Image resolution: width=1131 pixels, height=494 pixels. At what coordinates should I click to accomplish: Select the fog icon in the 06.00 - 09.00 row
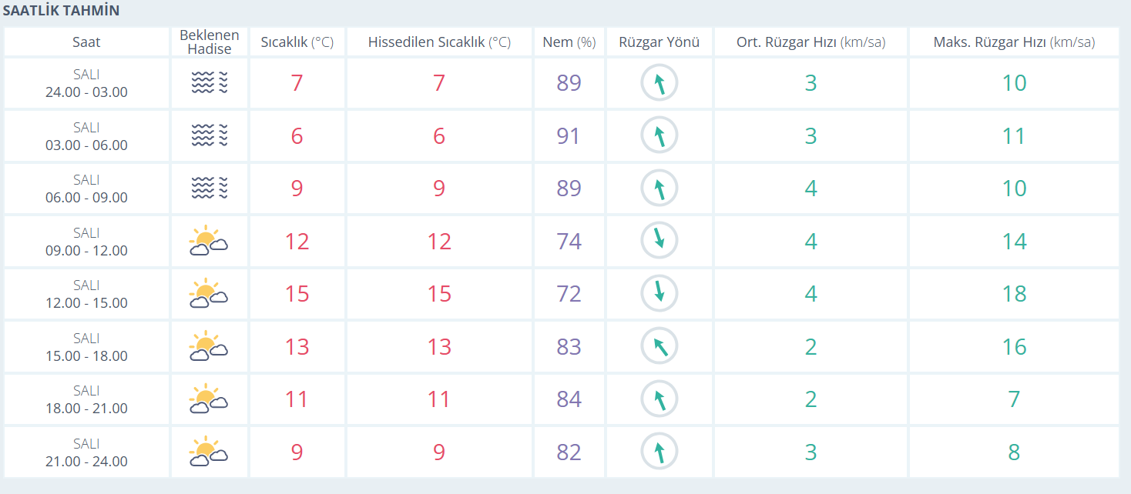(210, 189)
